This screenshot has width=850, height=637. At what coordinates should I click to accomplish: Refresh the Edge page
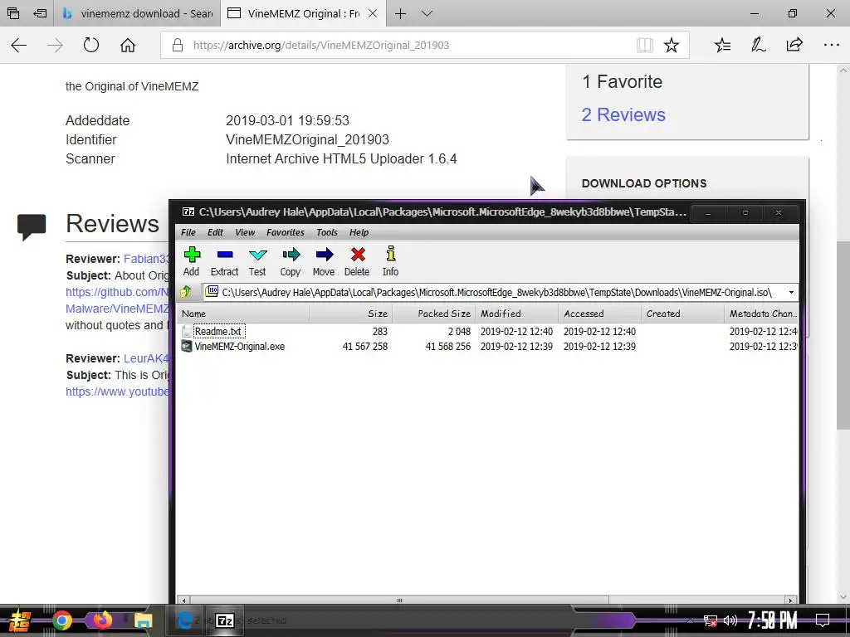91,45
